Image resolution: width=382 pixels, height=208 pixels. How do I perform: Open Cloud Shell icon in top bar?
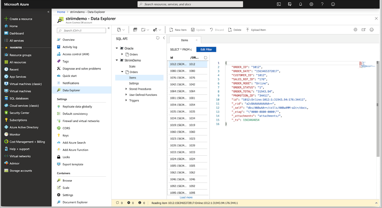click(x=279, y=4)
